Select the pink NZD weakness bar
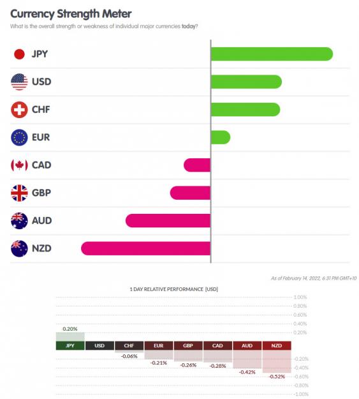This screenshot has height=399, width=359. pos(145,248)
